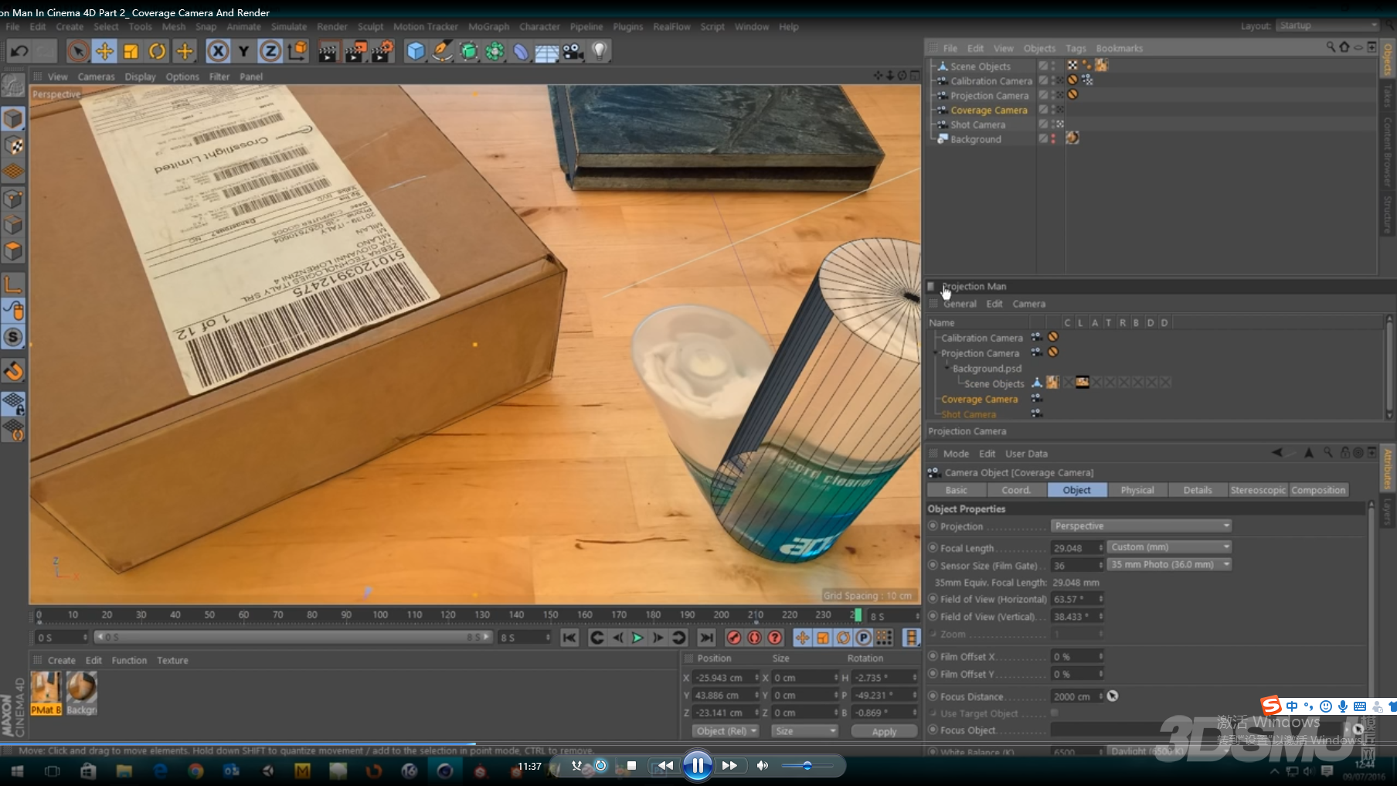
Task: Open the Object (Rel) dropdown
Action: [726, 731]
